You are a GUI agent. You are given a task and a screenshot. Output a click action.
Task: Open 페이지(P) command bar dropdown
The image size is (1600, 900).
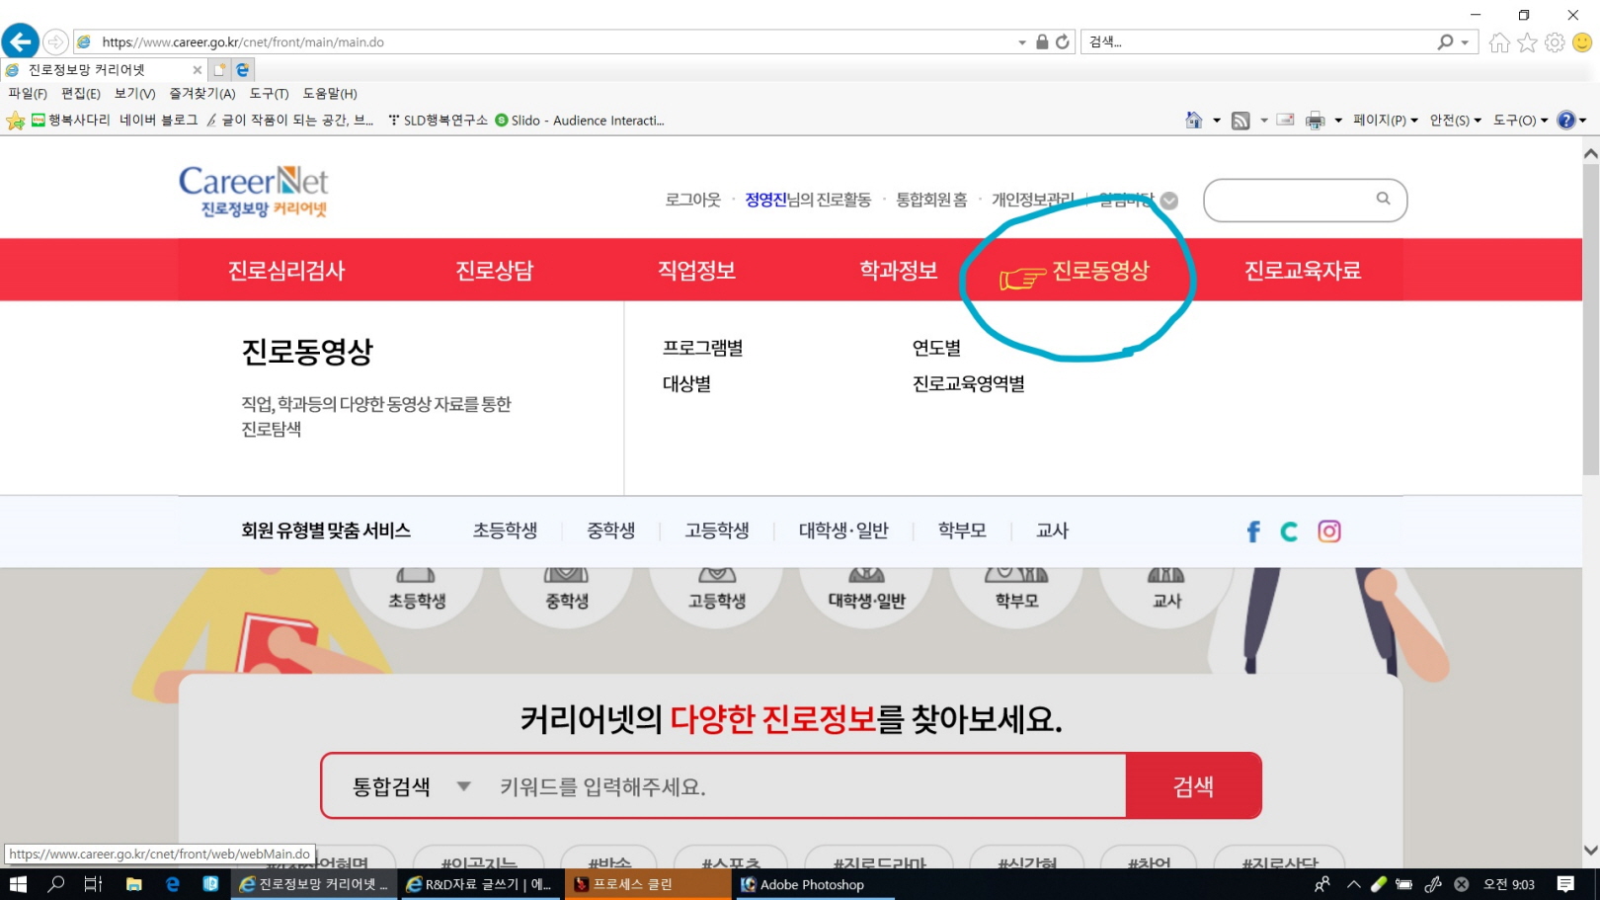(1385, 121)
